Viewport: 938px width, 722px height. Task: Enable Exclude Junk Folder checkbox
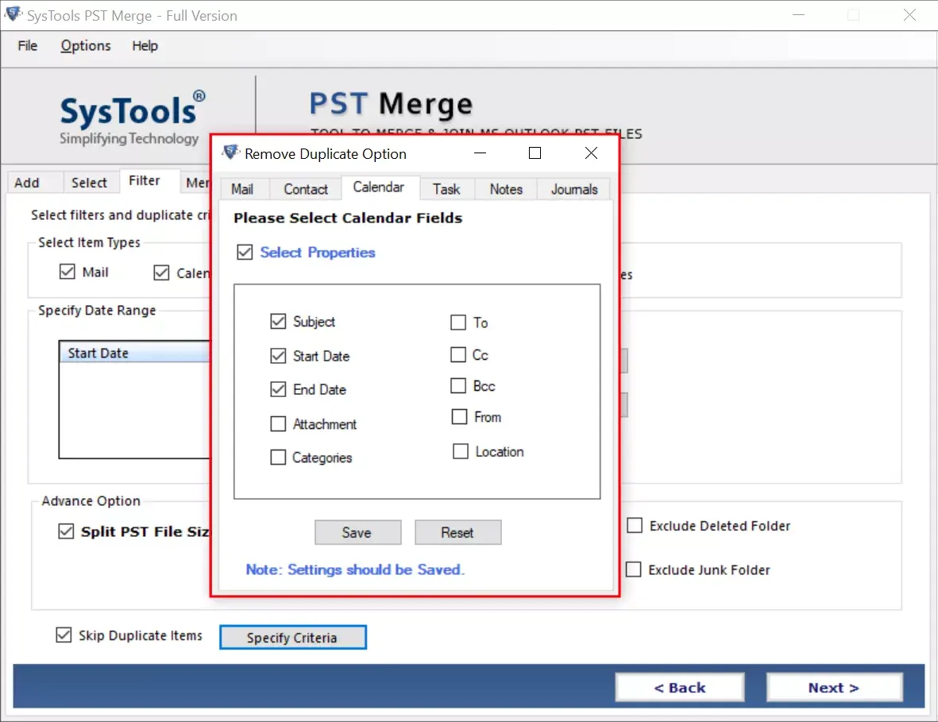634,569
